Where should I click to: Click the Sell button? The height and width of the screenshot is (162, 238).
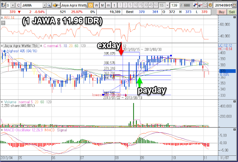[x=232, y=12]
